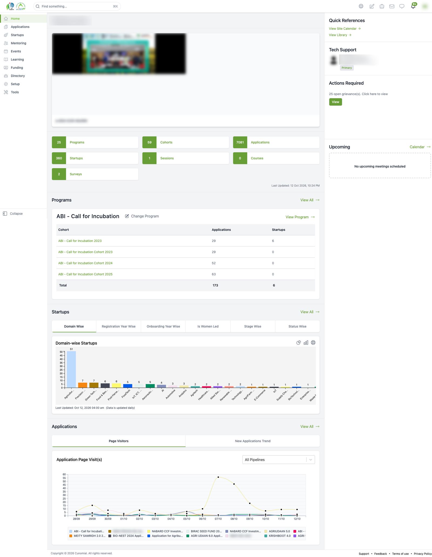Open the Calendar link beside Upcoming
The image size is (432, 557).
[x=420, y=147]
